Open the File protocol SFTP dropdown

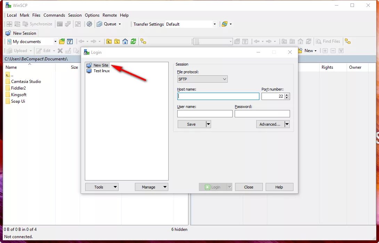(202, 79)
